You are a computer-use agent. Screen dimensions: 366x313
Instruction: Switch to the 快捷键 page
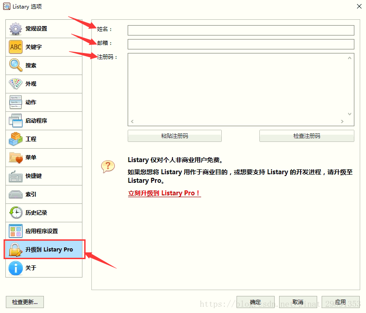[44, 176]
